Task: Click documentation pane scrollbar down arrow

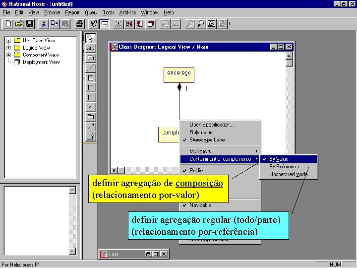Action: (72, 251)
